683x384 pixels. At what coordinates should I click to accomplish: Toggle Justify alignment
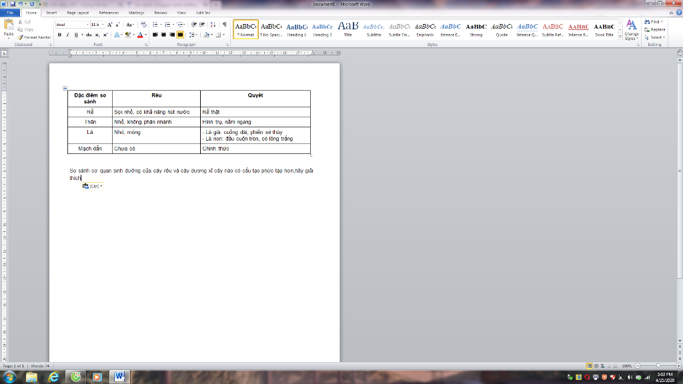coord(180,35)
